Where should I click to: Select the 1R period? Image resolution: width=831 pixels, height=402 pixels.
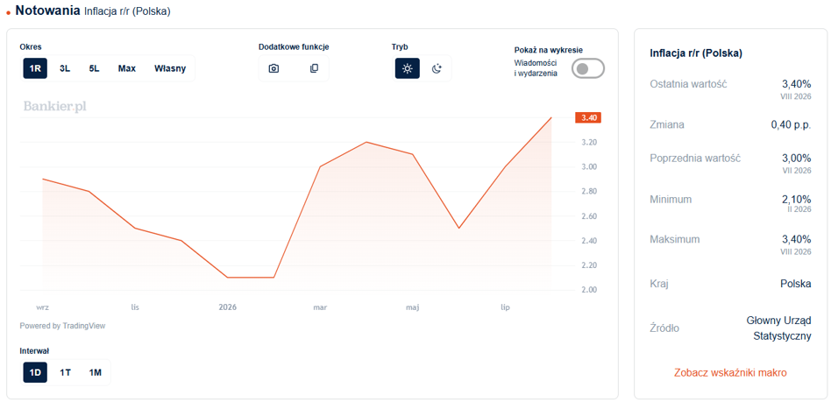click(x=35, y=68)
